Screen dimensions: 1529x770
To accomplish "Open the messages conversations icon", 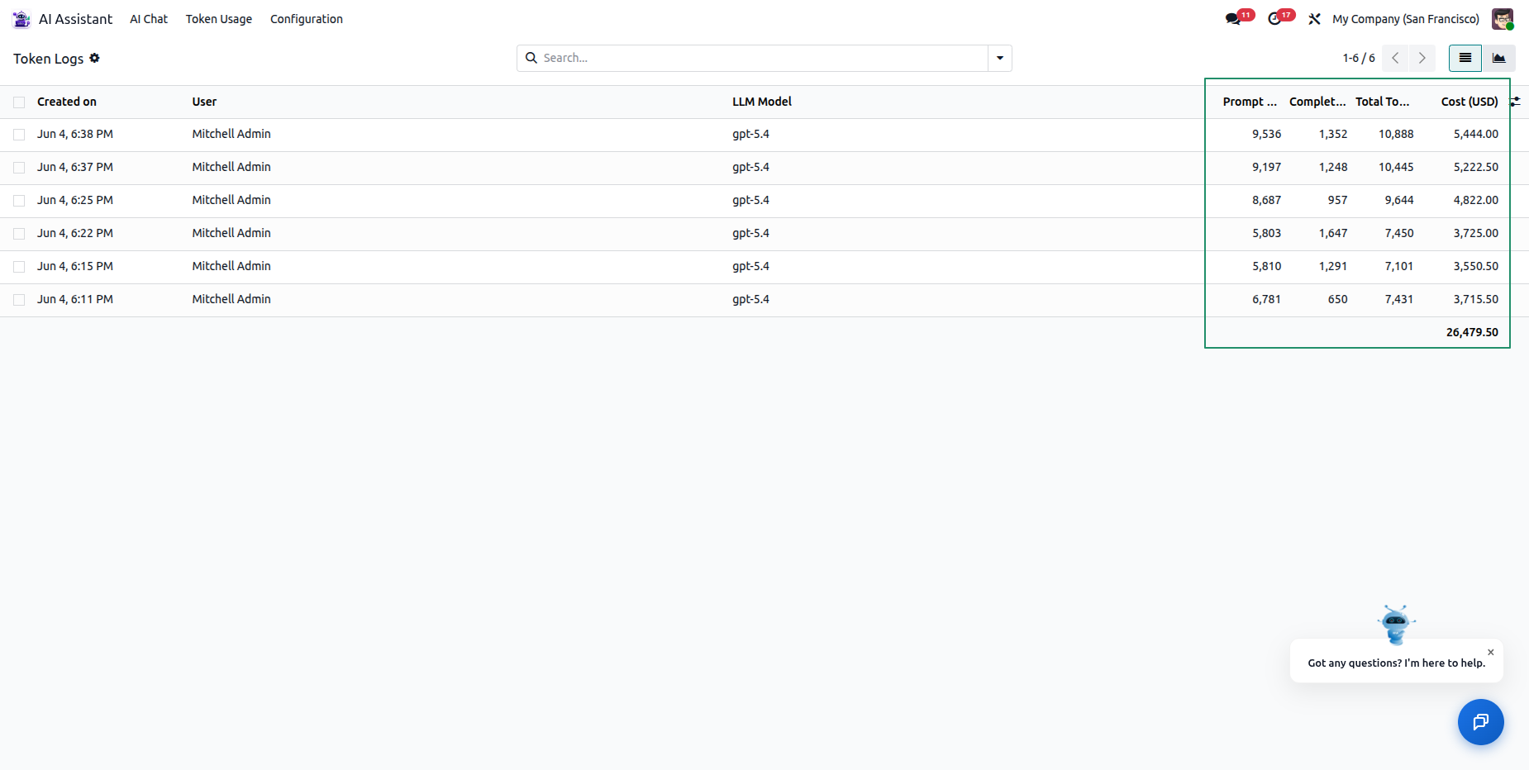I will point(1233,19).
